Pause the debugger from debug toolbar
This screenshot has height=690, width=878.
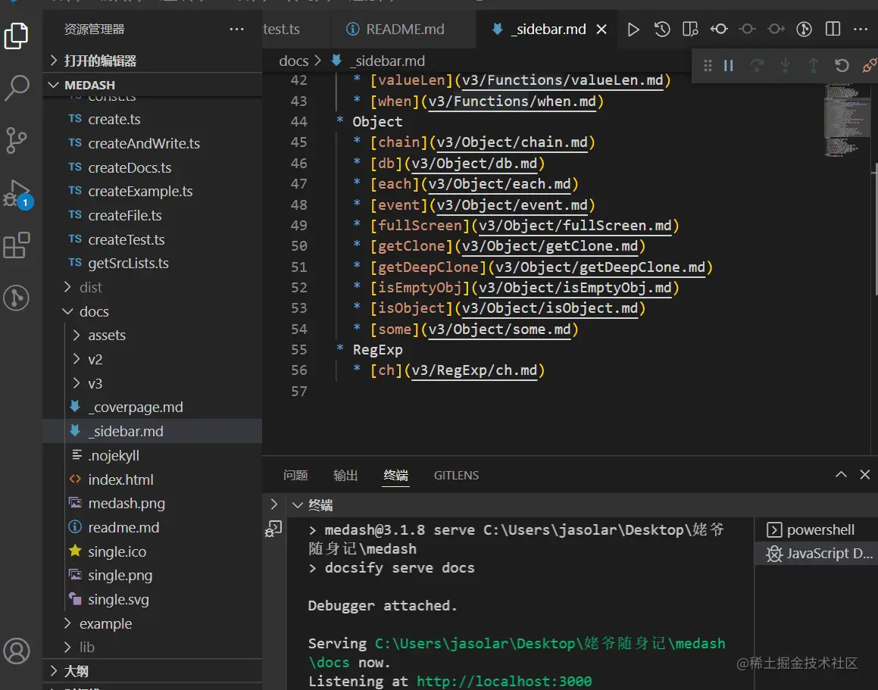click(729, 66)
